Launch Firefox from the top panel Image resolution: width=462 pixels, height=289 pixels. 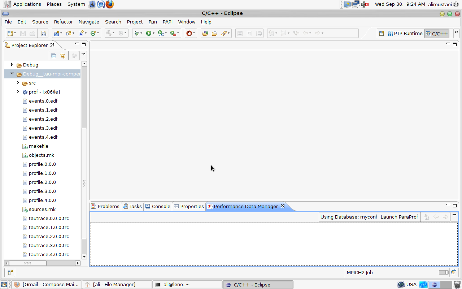pos(110,4)
